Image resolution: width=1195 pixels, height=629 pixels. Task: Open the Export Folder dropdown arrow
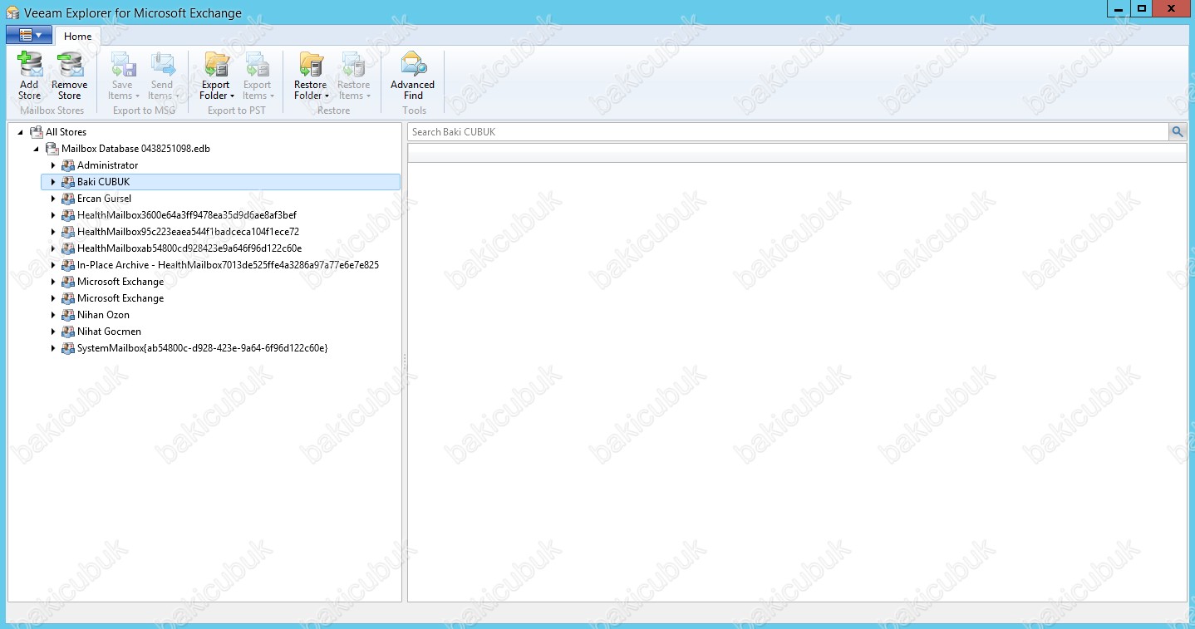pyautogui.click(x=232, y=96)
